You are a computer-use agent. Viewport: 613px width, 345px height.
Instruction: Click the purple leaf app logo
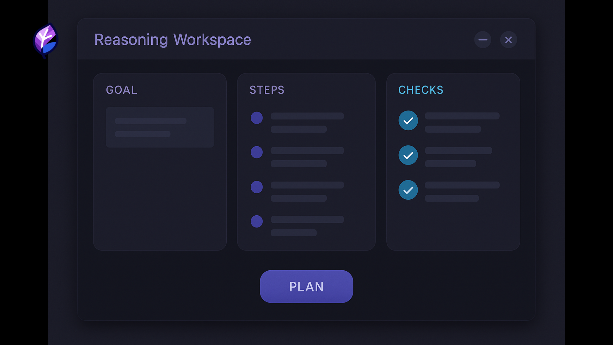pos(46,40)
